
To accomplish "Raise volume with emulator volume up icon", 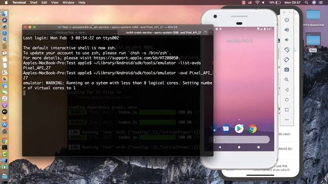I will 286,30.
